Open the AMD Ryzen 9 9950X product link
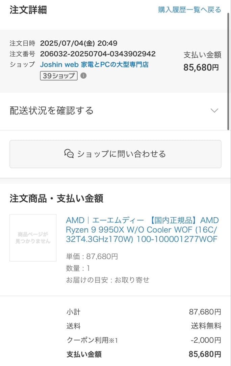Viewport: 231px width, 366px height. (x=142, y=230)
